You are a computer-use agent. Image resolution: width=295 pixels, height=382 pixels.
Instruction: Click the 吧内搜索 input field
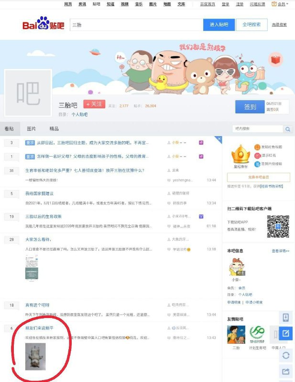[x=258, y=129]
